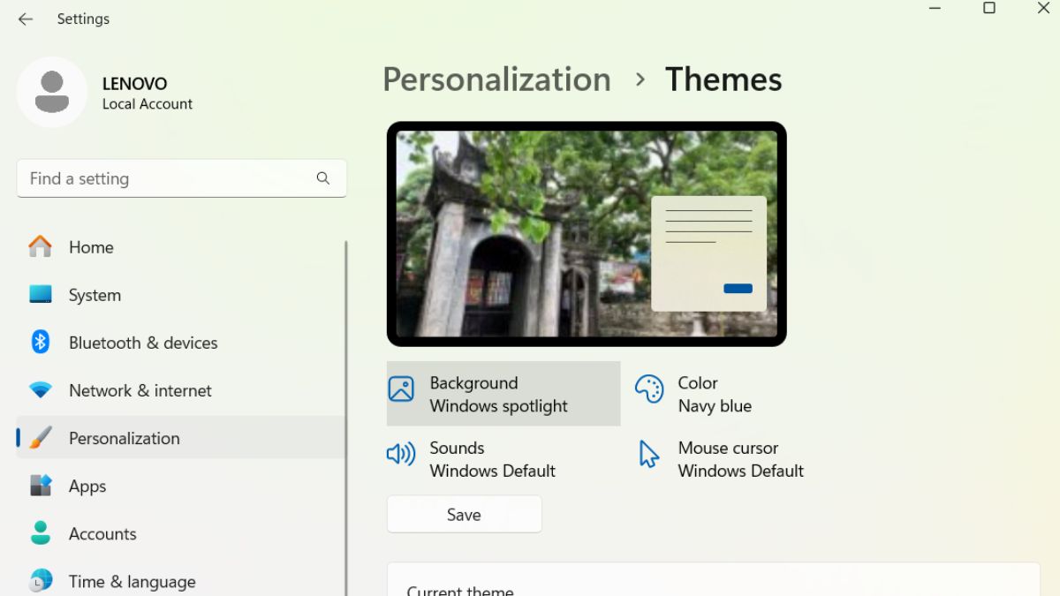
Task: Click the theme preview thumbnail
Action: [587, 232]
